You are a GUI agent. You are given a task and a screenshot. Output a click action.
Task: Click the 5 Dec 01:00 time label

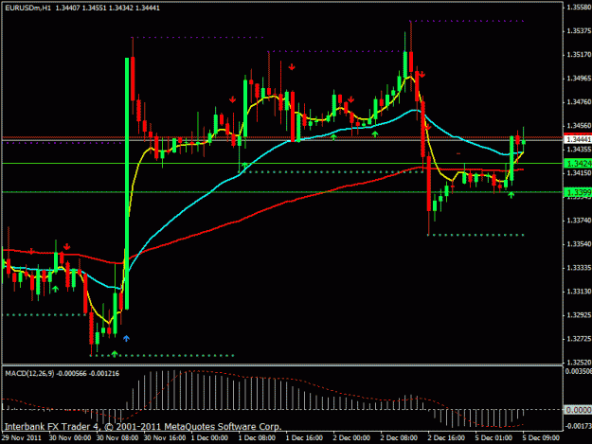tap(493, 438)
